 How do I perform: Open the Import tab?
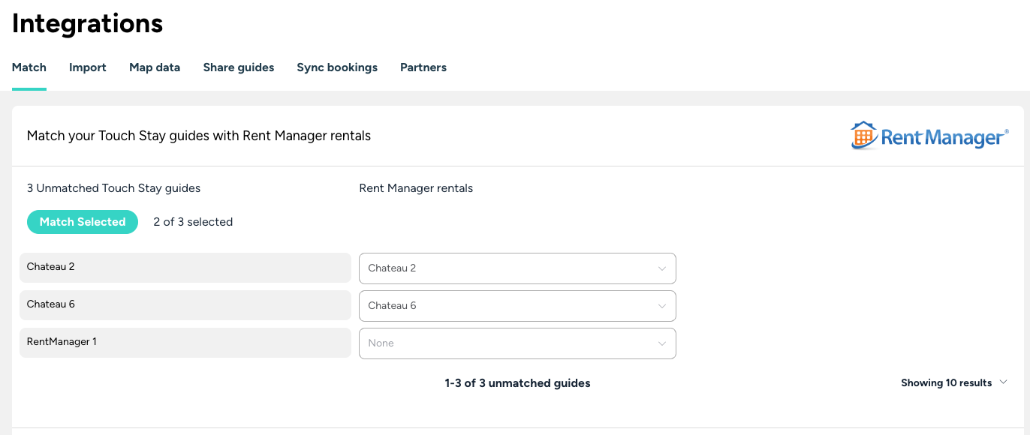[88, 67]
